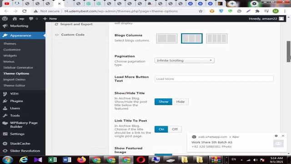
Task: Open Theme Editor submenu
Action: [14, 85]
